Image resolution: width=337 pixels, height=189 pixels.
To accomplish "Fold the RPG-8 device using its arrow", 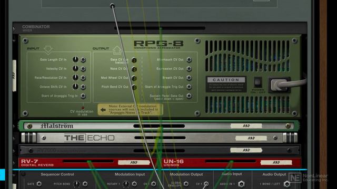I will point(14,40).
